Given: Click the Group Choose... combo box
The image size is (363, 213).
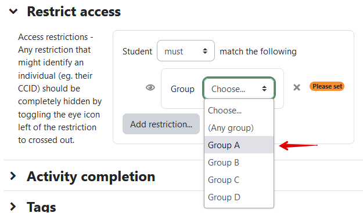Looking at the screenshot, I should point(239,89).
